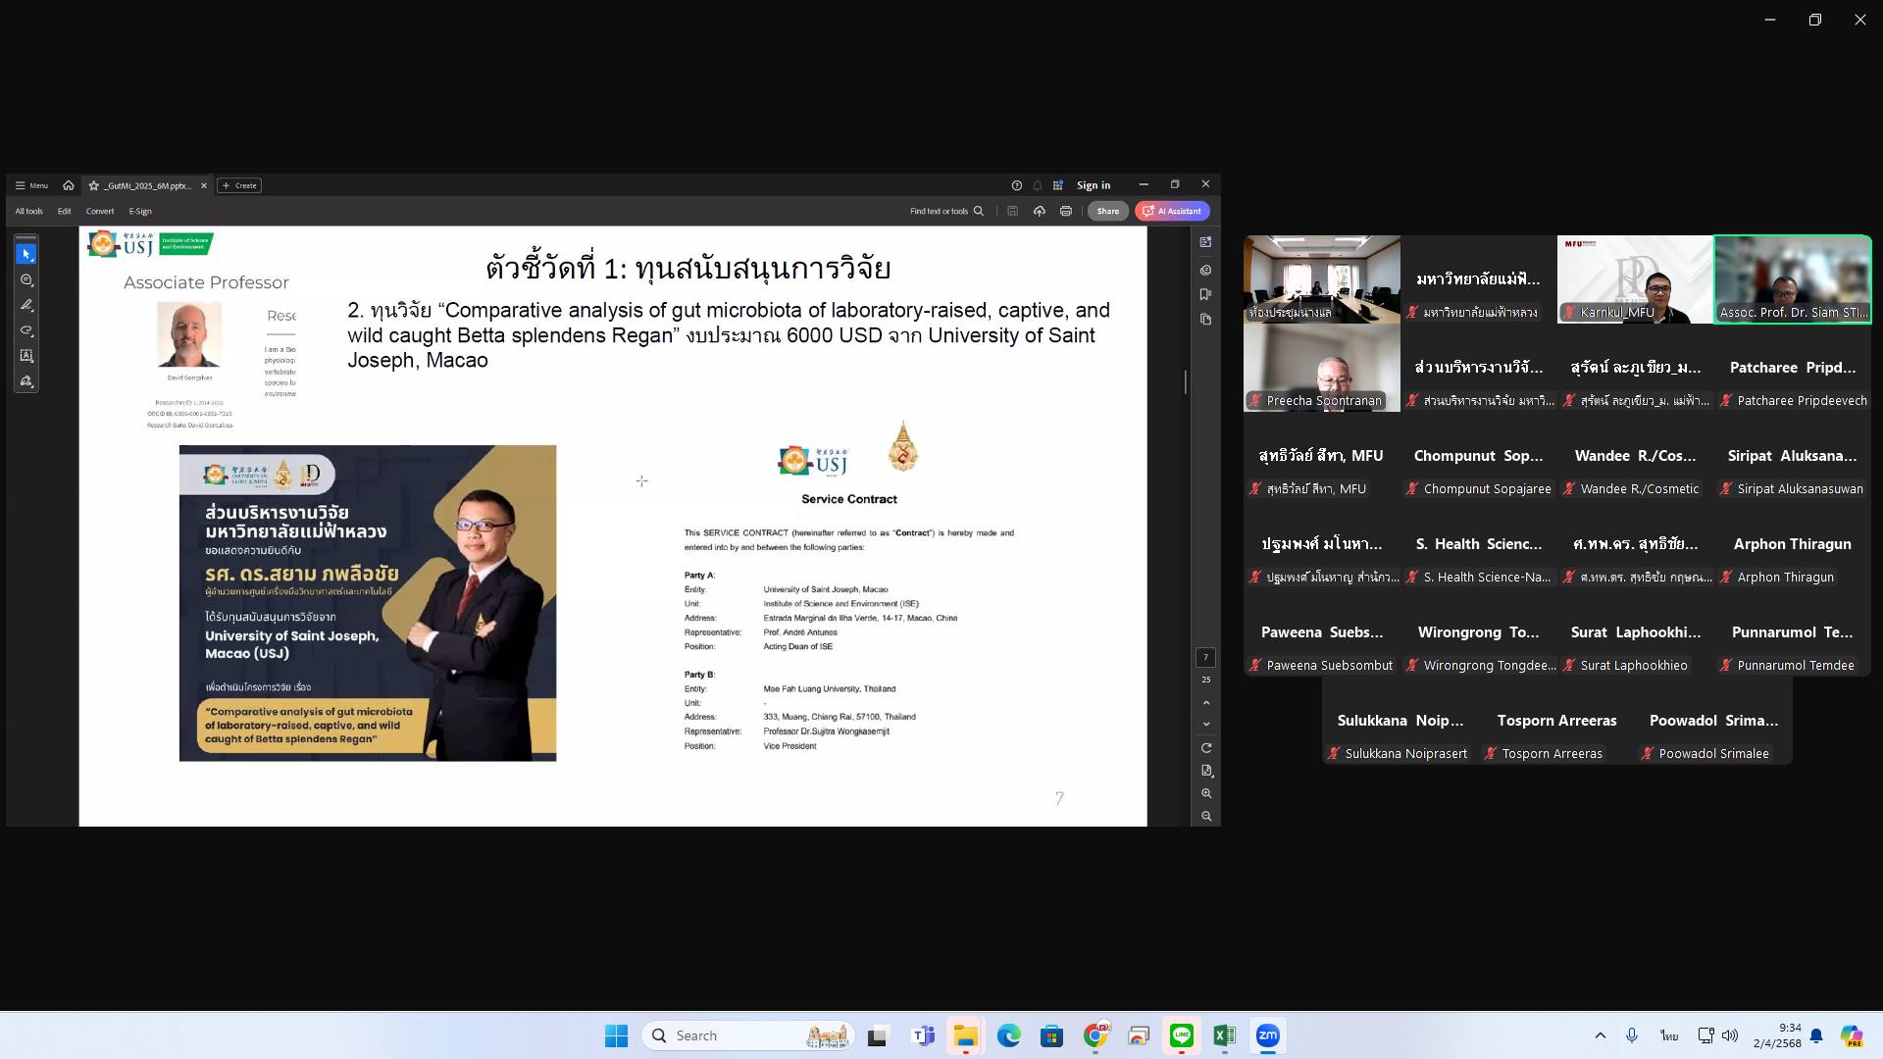This screenshot has width=1883, height=1059.
Task: Select Surat Laphookhieo participant tile
Action: coord(1636,632)
